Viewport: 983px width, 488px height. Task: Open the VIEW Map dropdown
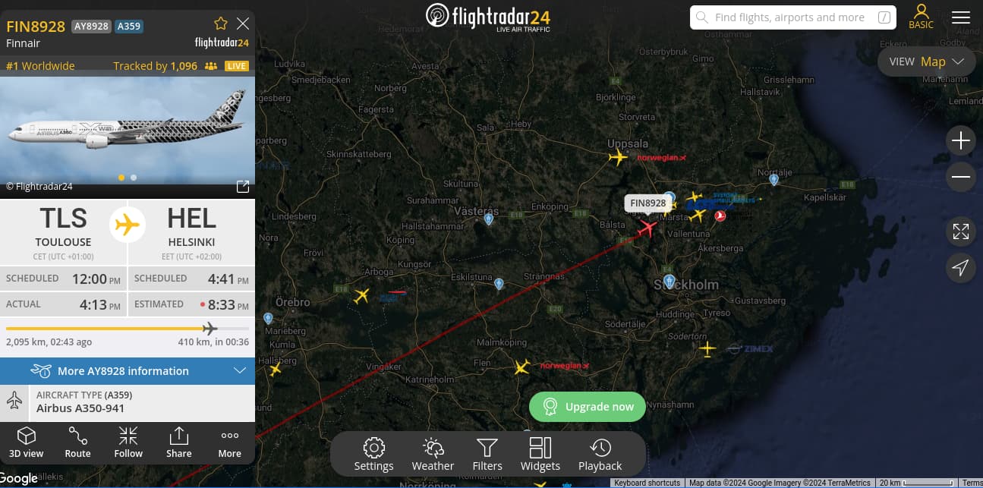(x=926, y=61)
